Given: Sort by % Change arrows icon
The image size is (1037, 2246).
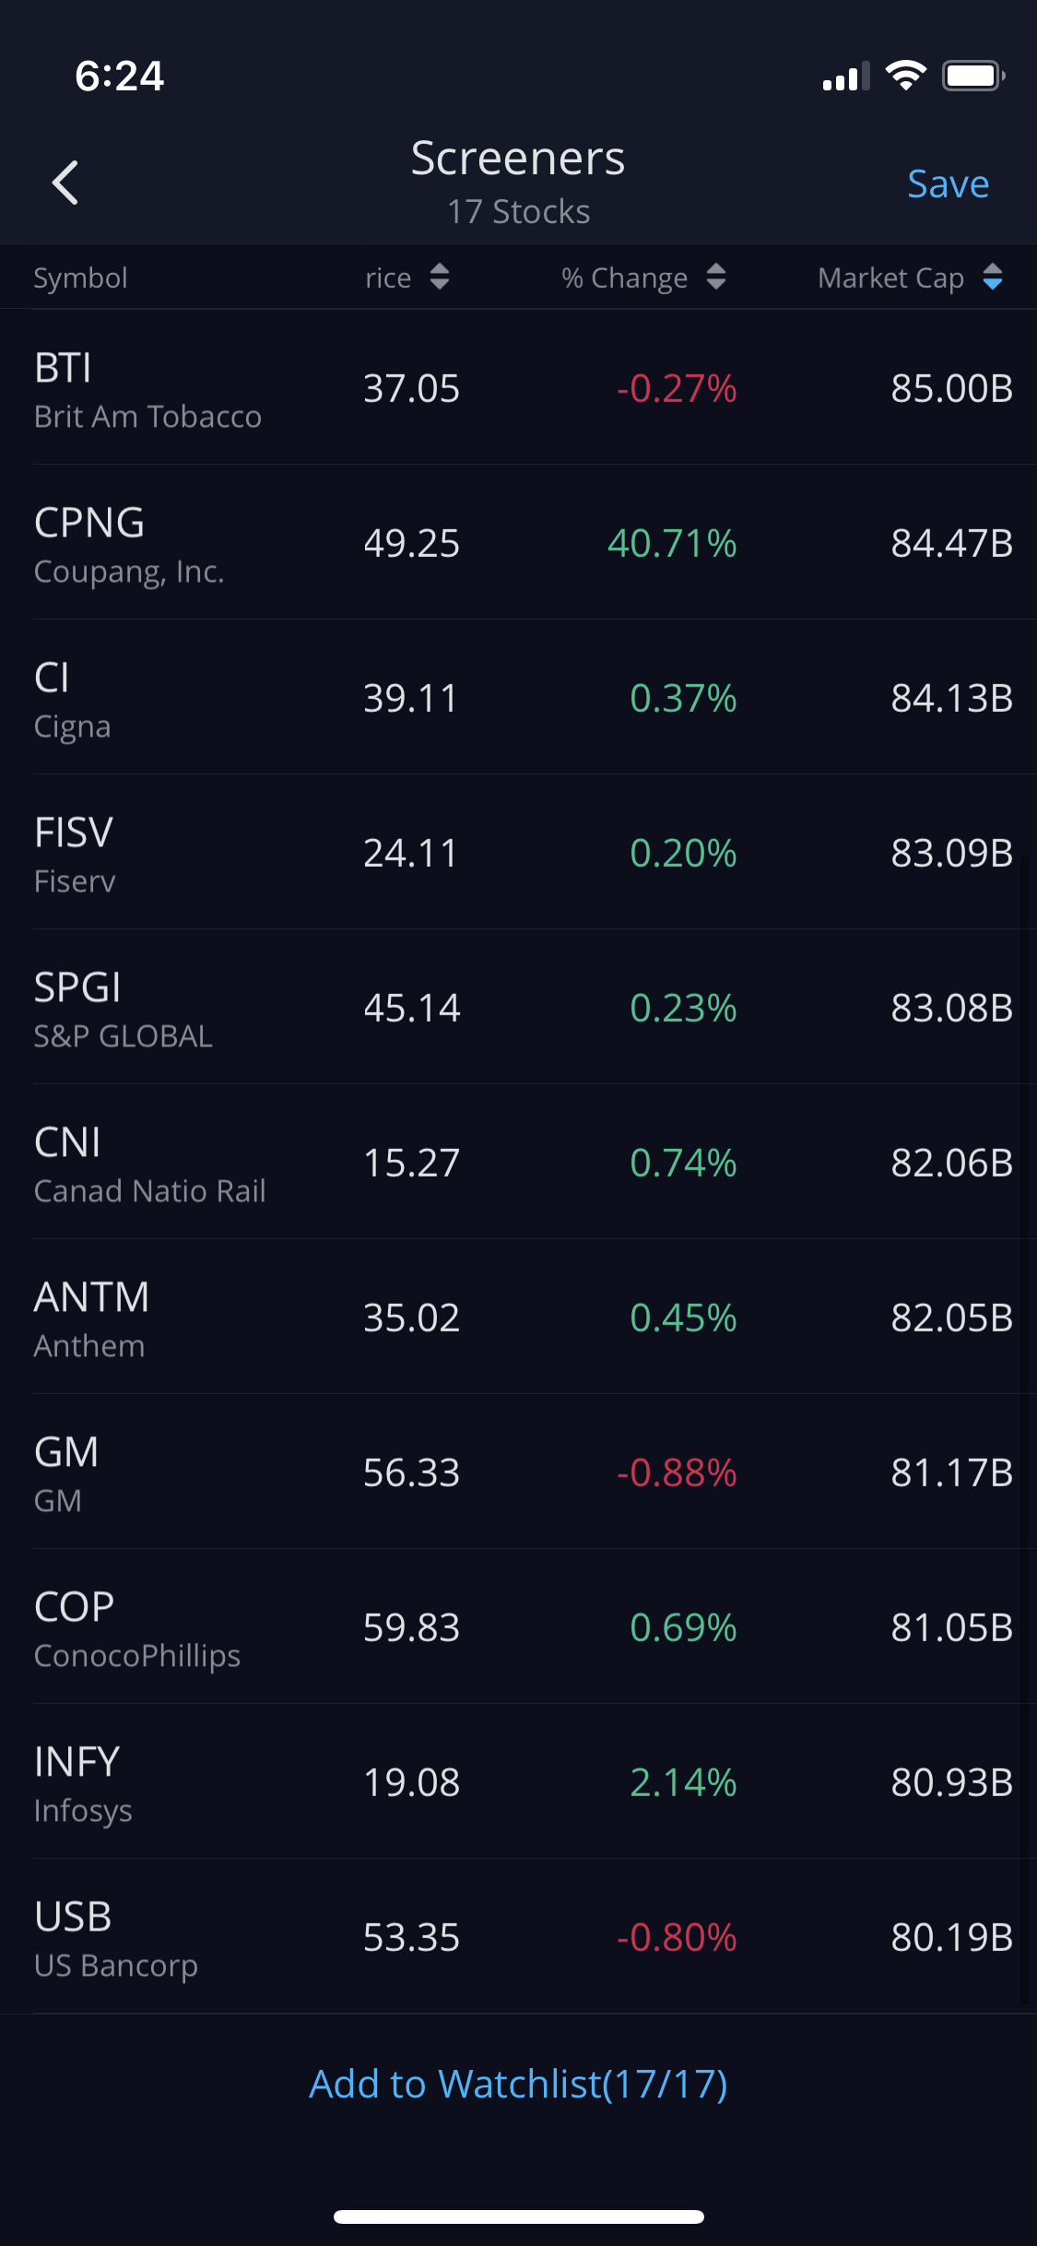Looking at the screenshot, I should (x=716, y=277).
